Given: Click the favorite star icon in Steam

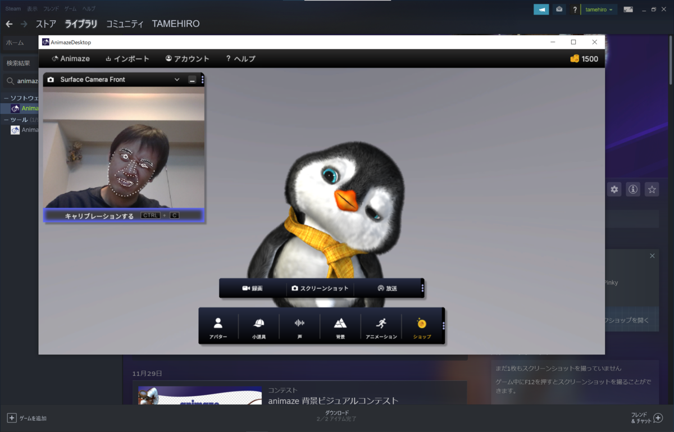Looking at the screenshot, I should pyautogui.click(x=652, y=189).
